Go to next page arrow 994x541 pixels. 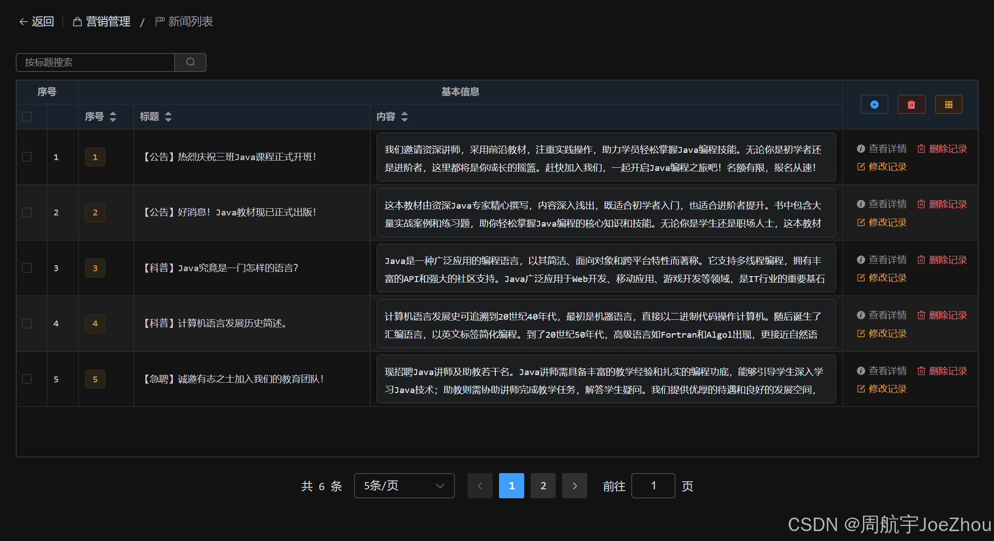click(x=575, y=486)
